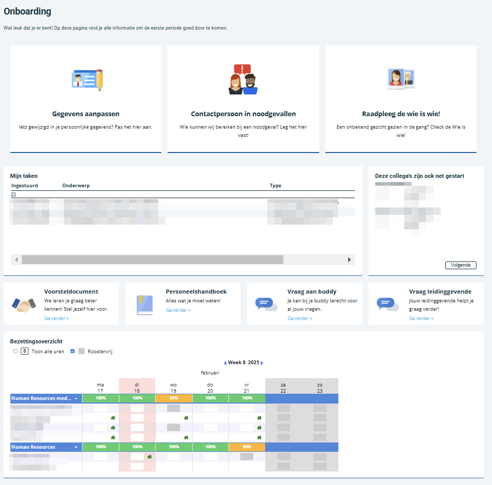Image resolution: width=492 pixels, height=485 pixels.
Task: Click the 'ma 17' day column header
Action: pyautogui.click(x=100, y=388)
